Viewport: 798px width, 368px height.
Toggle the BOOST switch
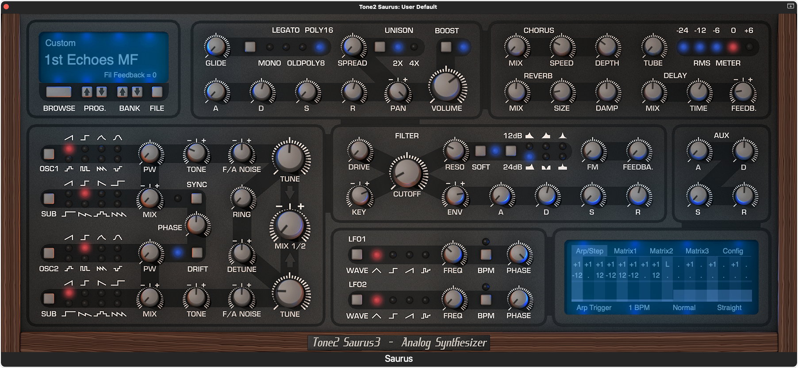[446, 47]
